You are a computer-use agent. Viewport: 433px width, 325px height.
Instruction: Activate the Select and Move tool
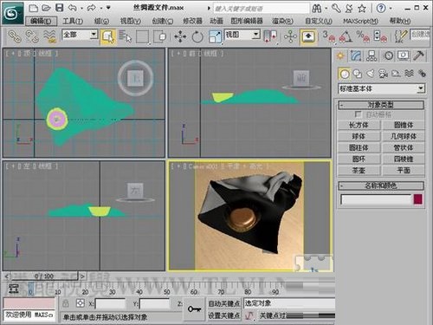(180, 36)
